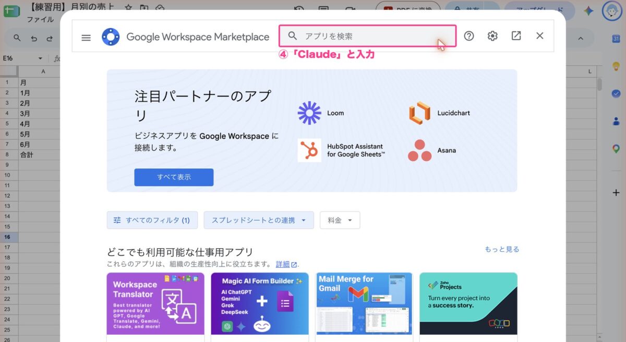Open Contacts in the Sheets side panel
626x342 pixels.
click(x=616, y=121)
